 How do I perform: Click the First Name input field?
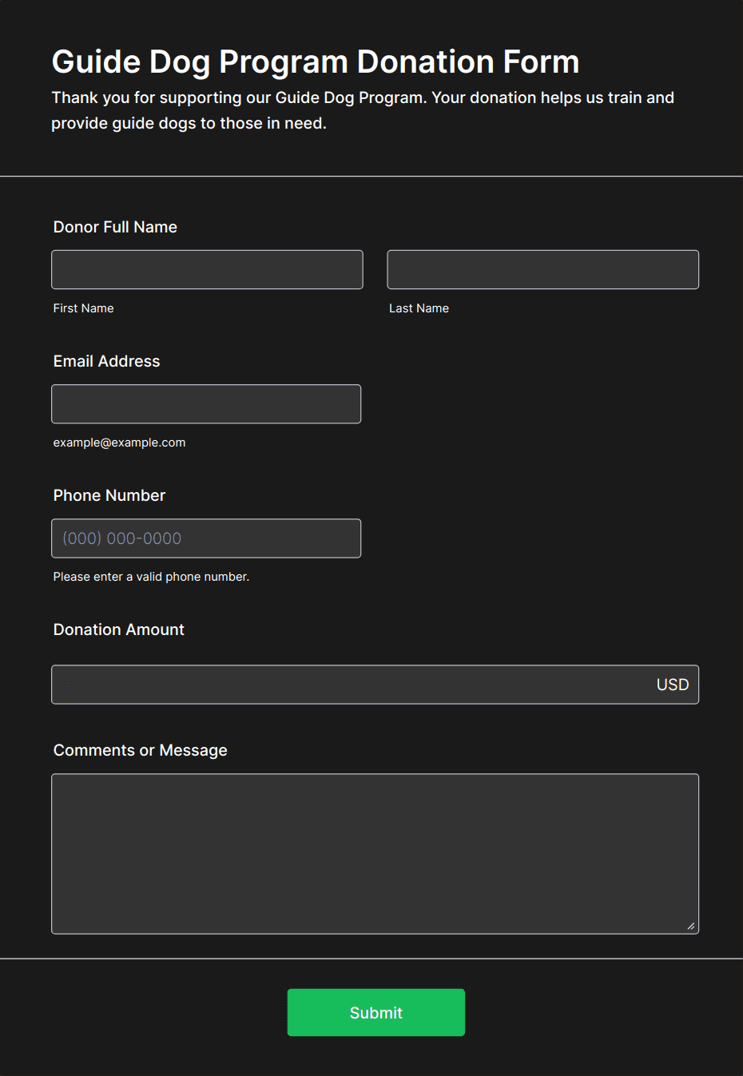click(207, 270)
